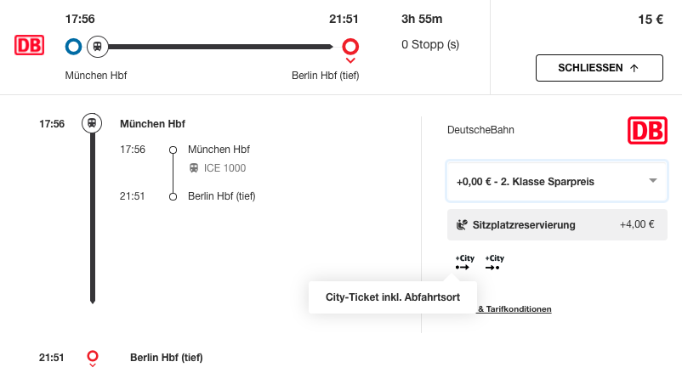
Task: Open the 2. Klasse Sparpreis fare dropdown
Action: (x=556, y=181)
